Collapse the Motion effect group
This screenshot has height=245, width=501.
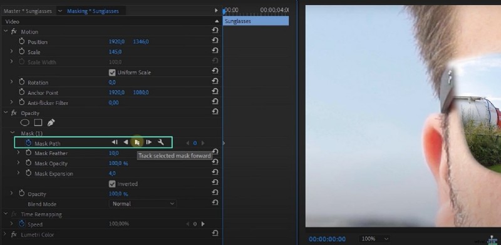pos(6,31)
